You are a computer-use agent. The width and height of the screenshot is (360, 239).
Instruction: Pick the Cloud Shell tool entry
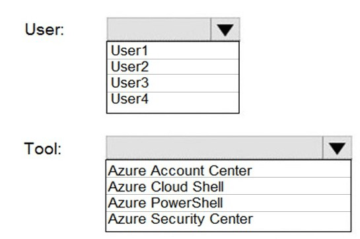[x=229, y=186]
